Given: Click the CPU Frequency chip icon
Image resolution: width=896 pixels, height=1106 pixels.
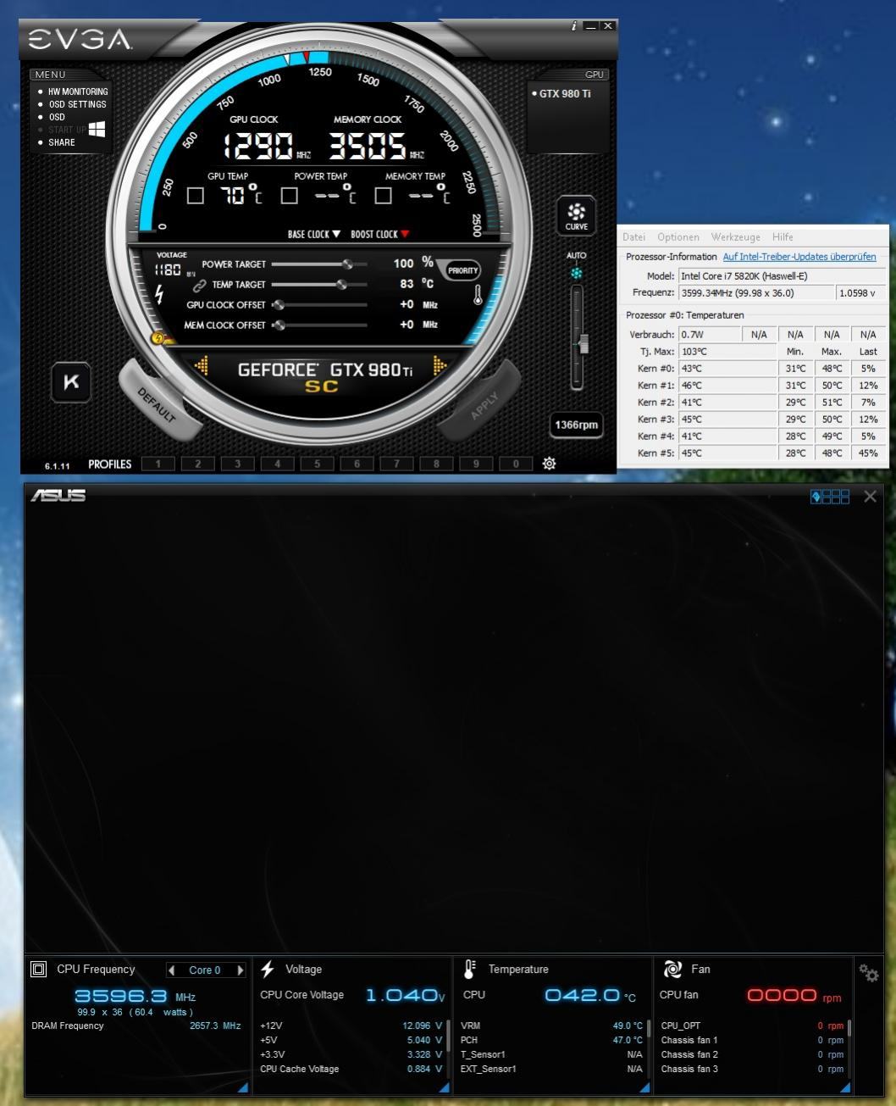Looking at the screenshot, I should tap(38, 969).
